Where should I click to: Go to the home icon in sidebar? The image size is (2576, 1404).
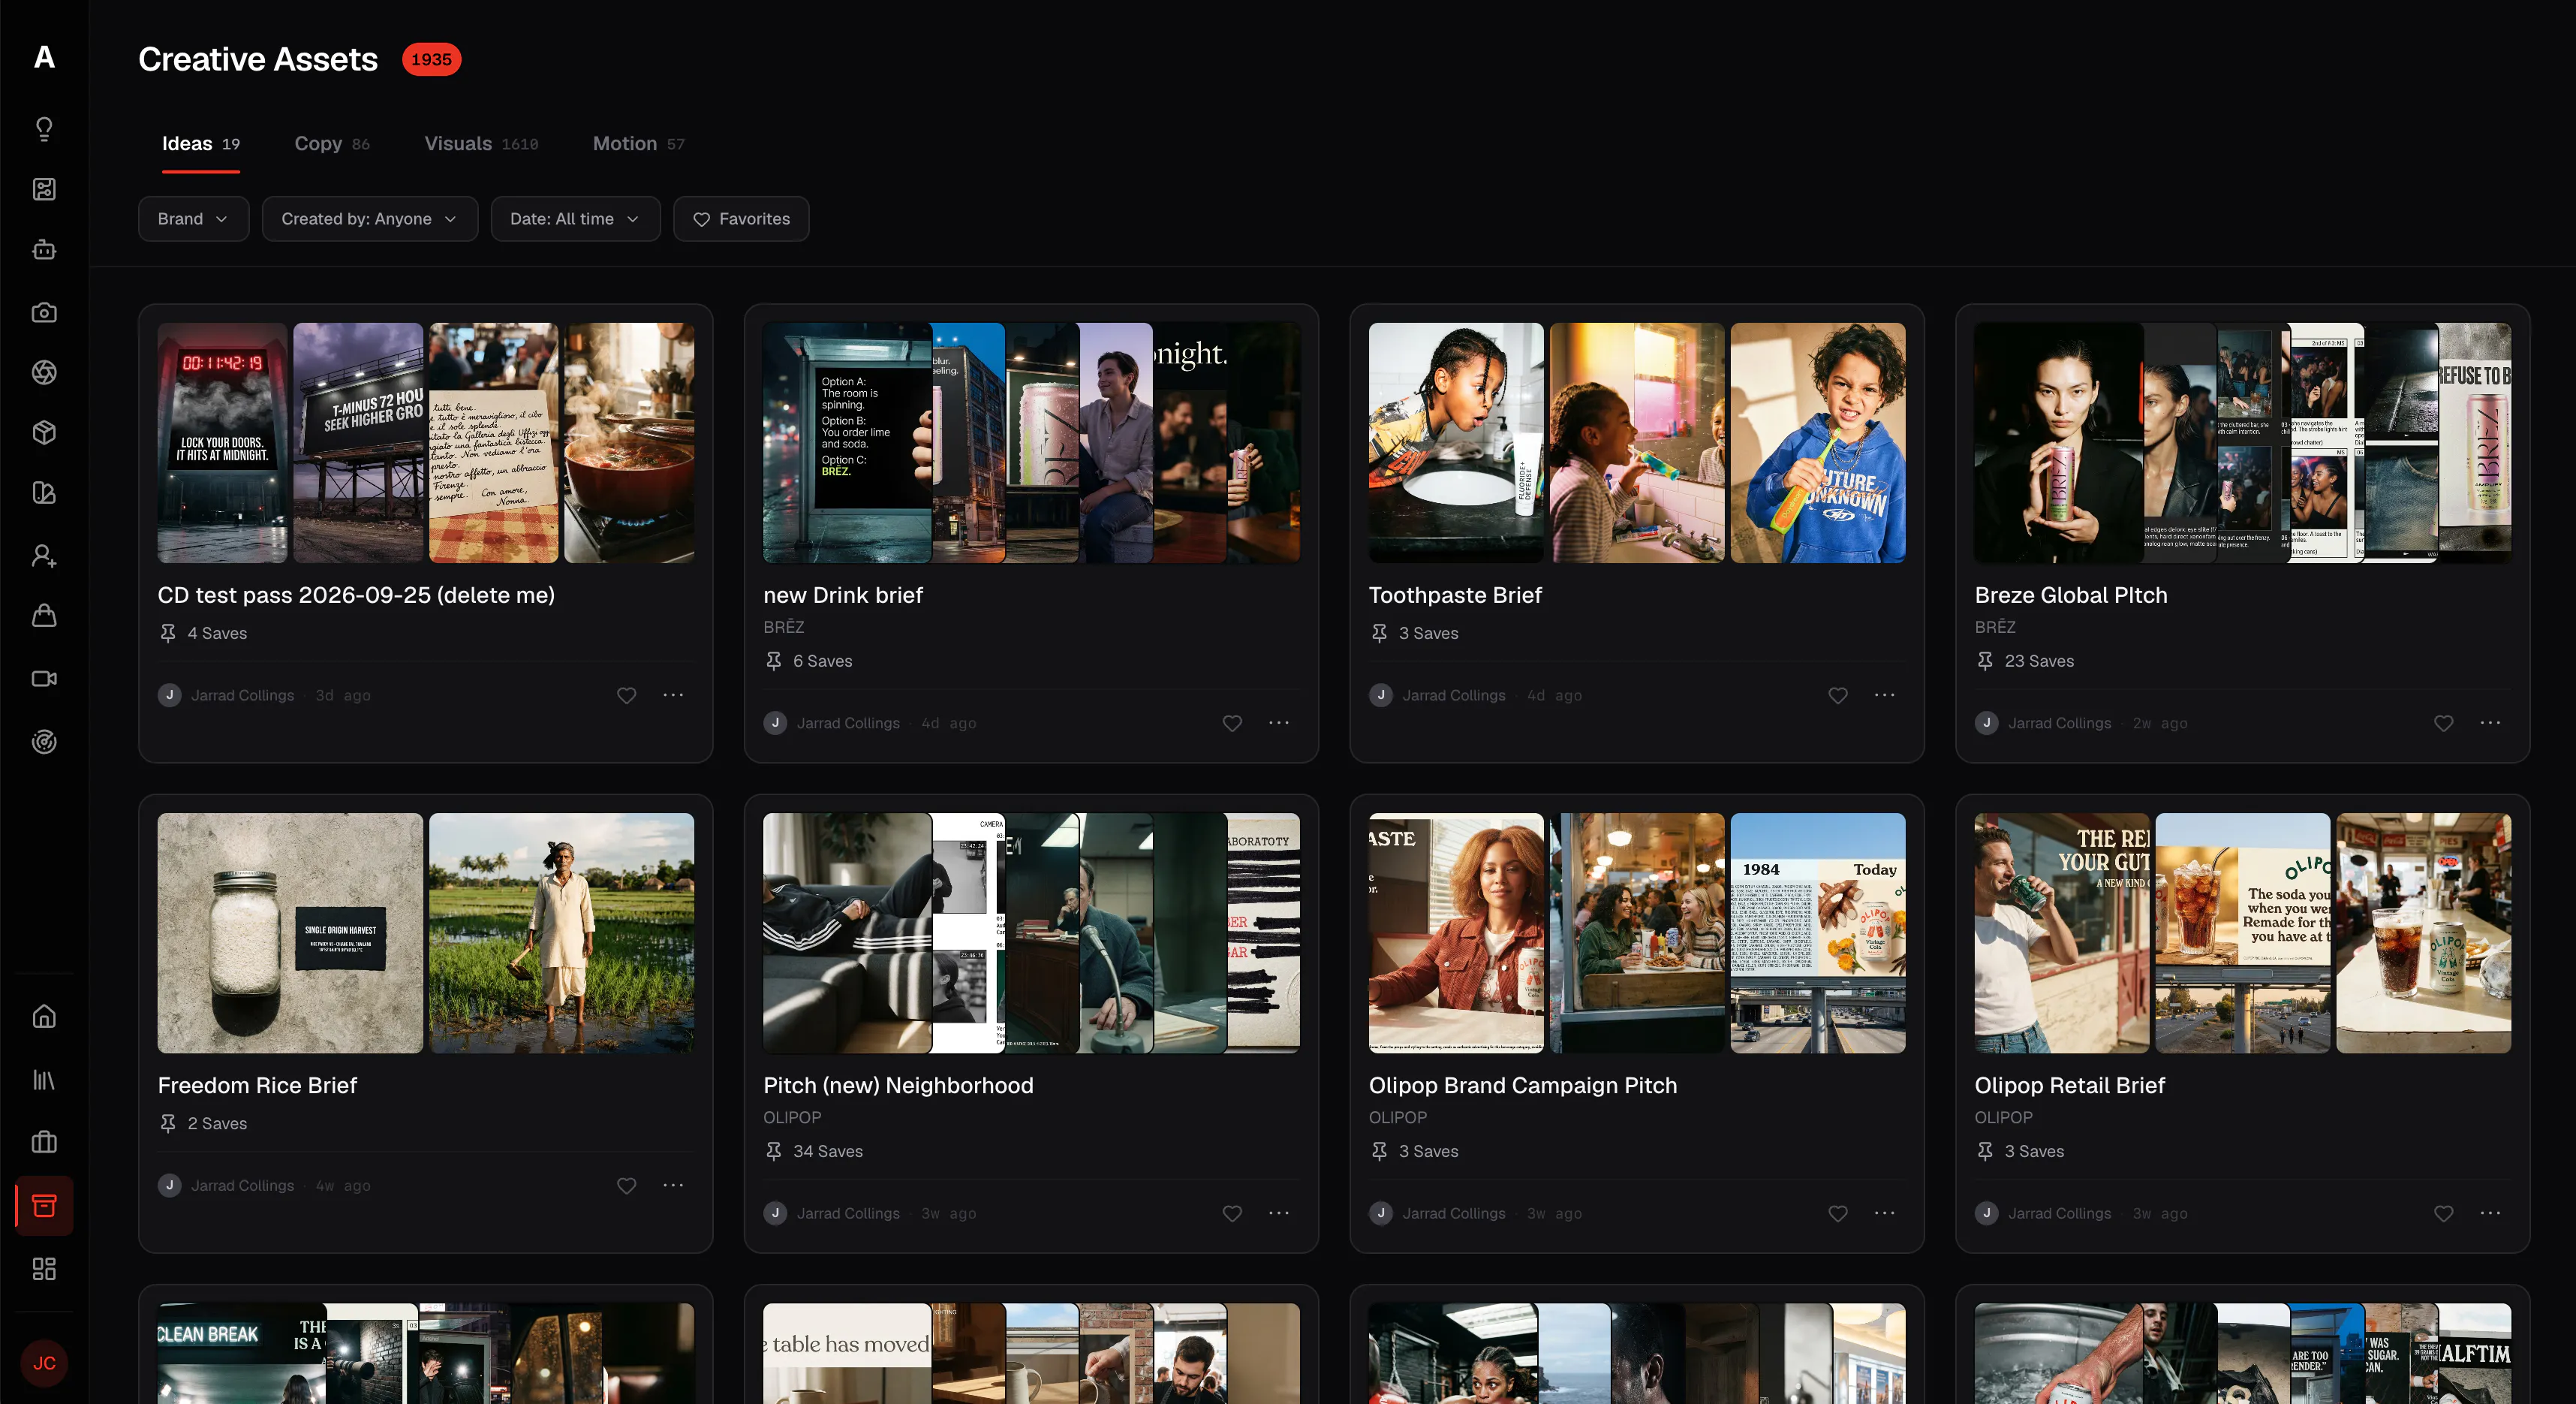coord(44,1017)
